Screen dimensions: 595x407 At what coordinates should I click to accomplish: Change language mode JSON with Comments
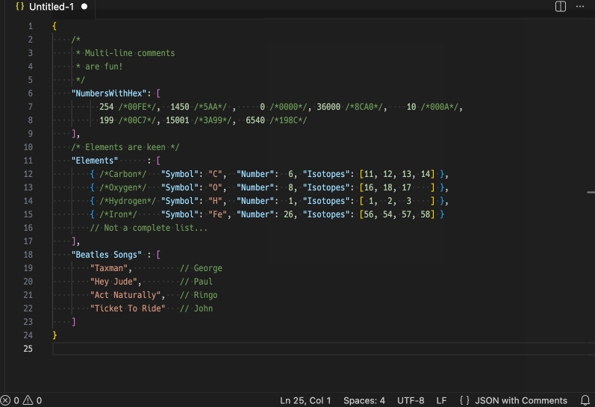tap(521, 400)
